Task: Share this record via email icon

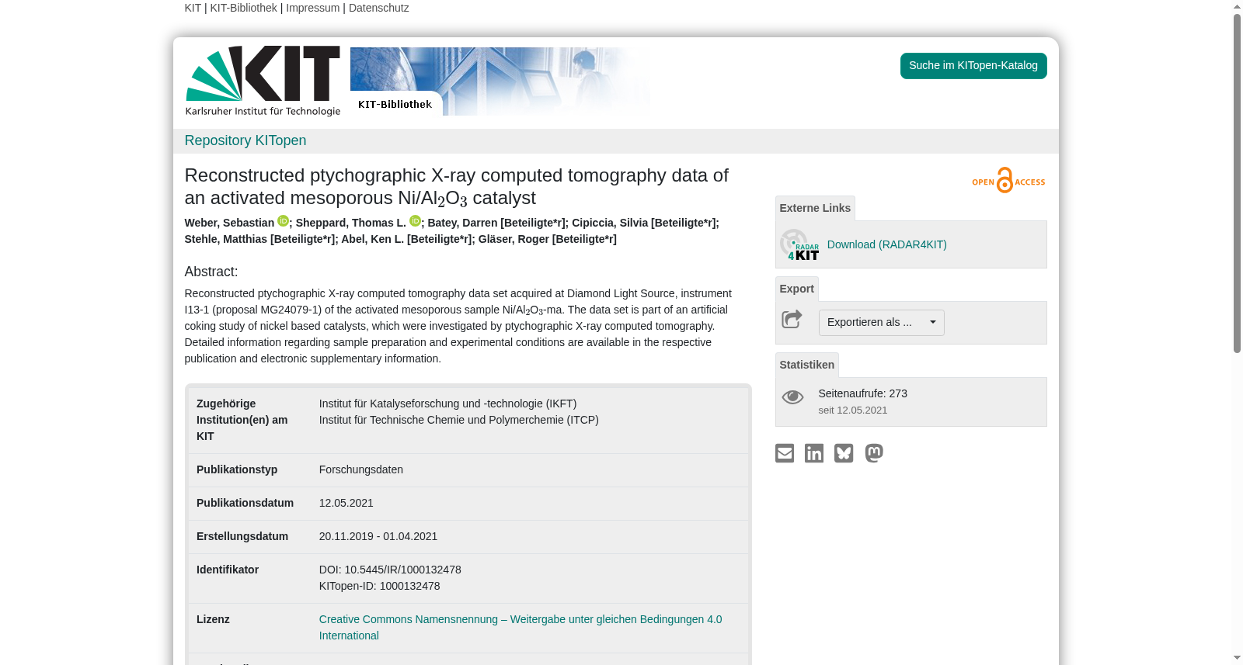Action: (785, 453)
